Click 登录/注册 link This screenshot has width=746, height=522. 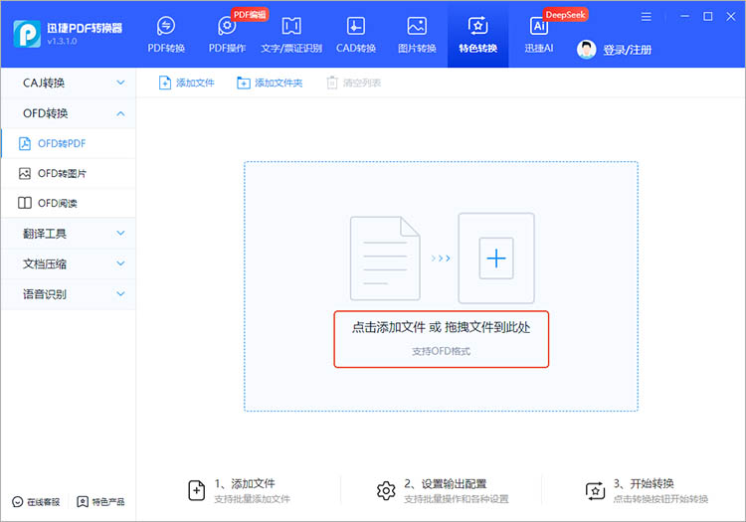point(627,50)
